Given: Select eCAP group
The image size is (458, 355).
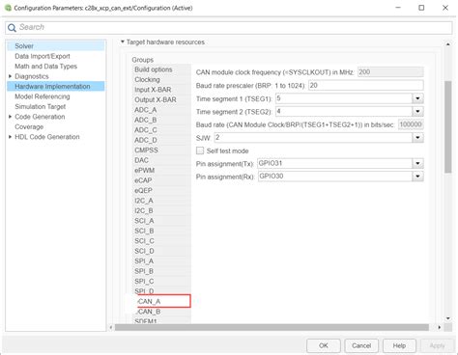Looking at the screenshot, I should click(161, 180).
